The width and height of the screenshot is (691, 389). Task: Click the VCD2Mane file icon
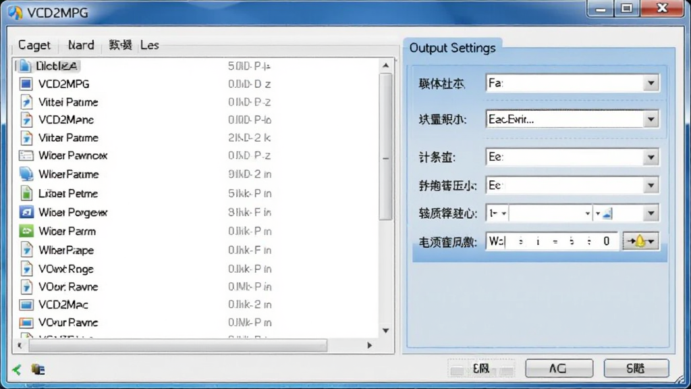click(26, 120)
